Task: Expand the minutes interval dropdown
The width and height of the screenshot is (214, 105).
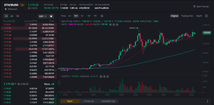Action: pos(70,16)
